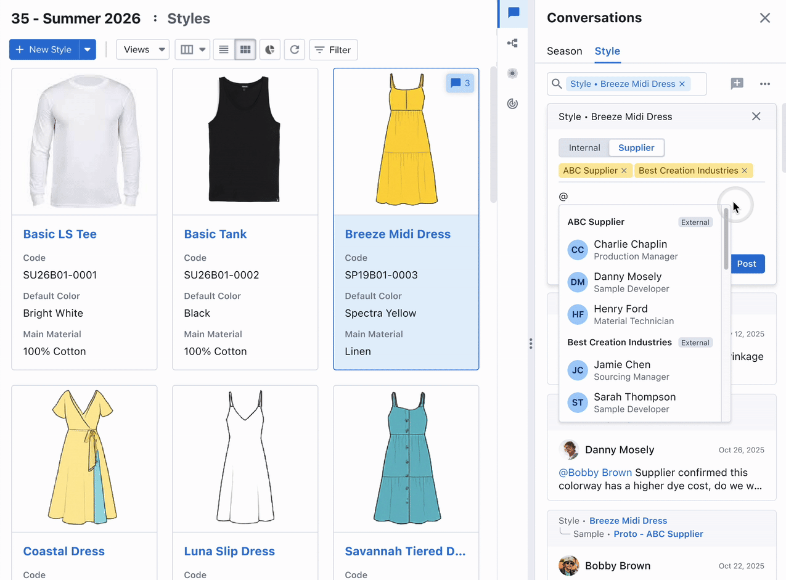The image size is (786, 580).
Task: Close the Conversations panel
Action: click(765, 18)
